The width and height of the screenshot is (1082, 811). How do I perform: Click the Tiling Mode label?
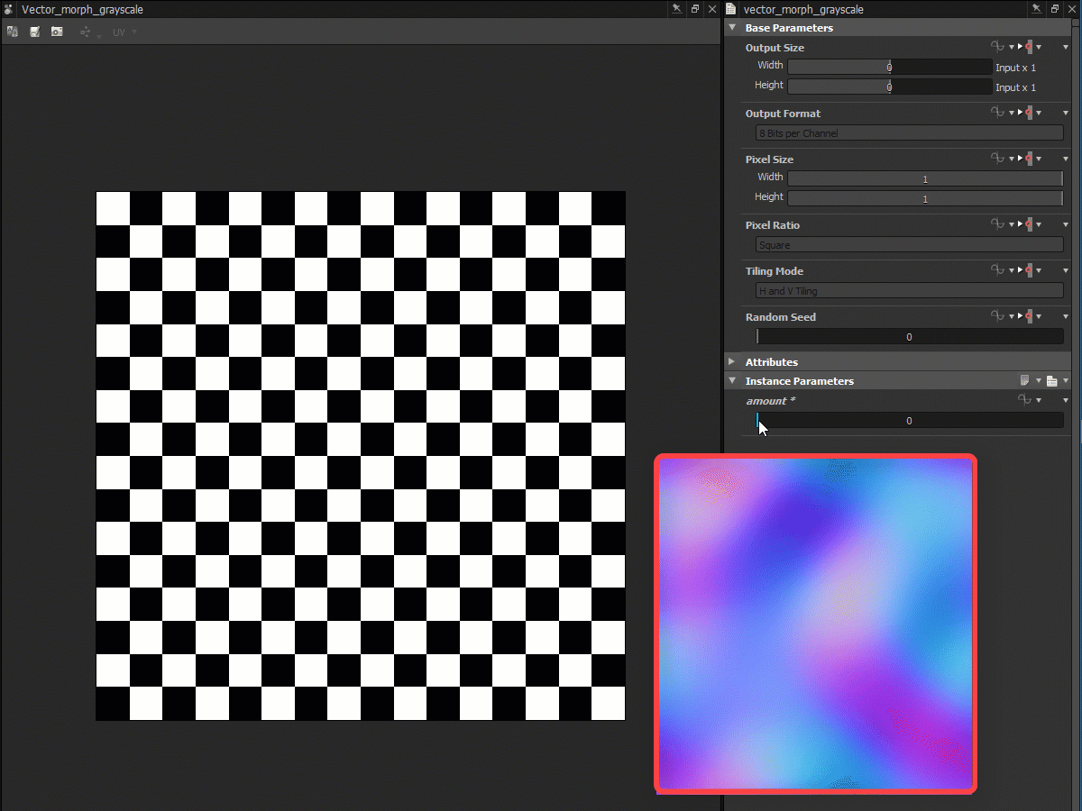click(775, 271)
